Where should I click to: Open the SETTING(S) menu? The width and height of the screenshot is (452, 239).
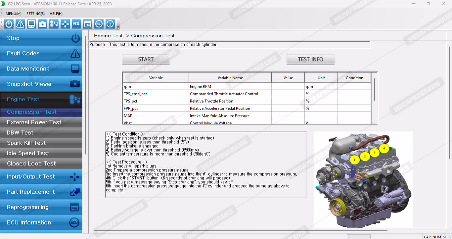point(35,14)
